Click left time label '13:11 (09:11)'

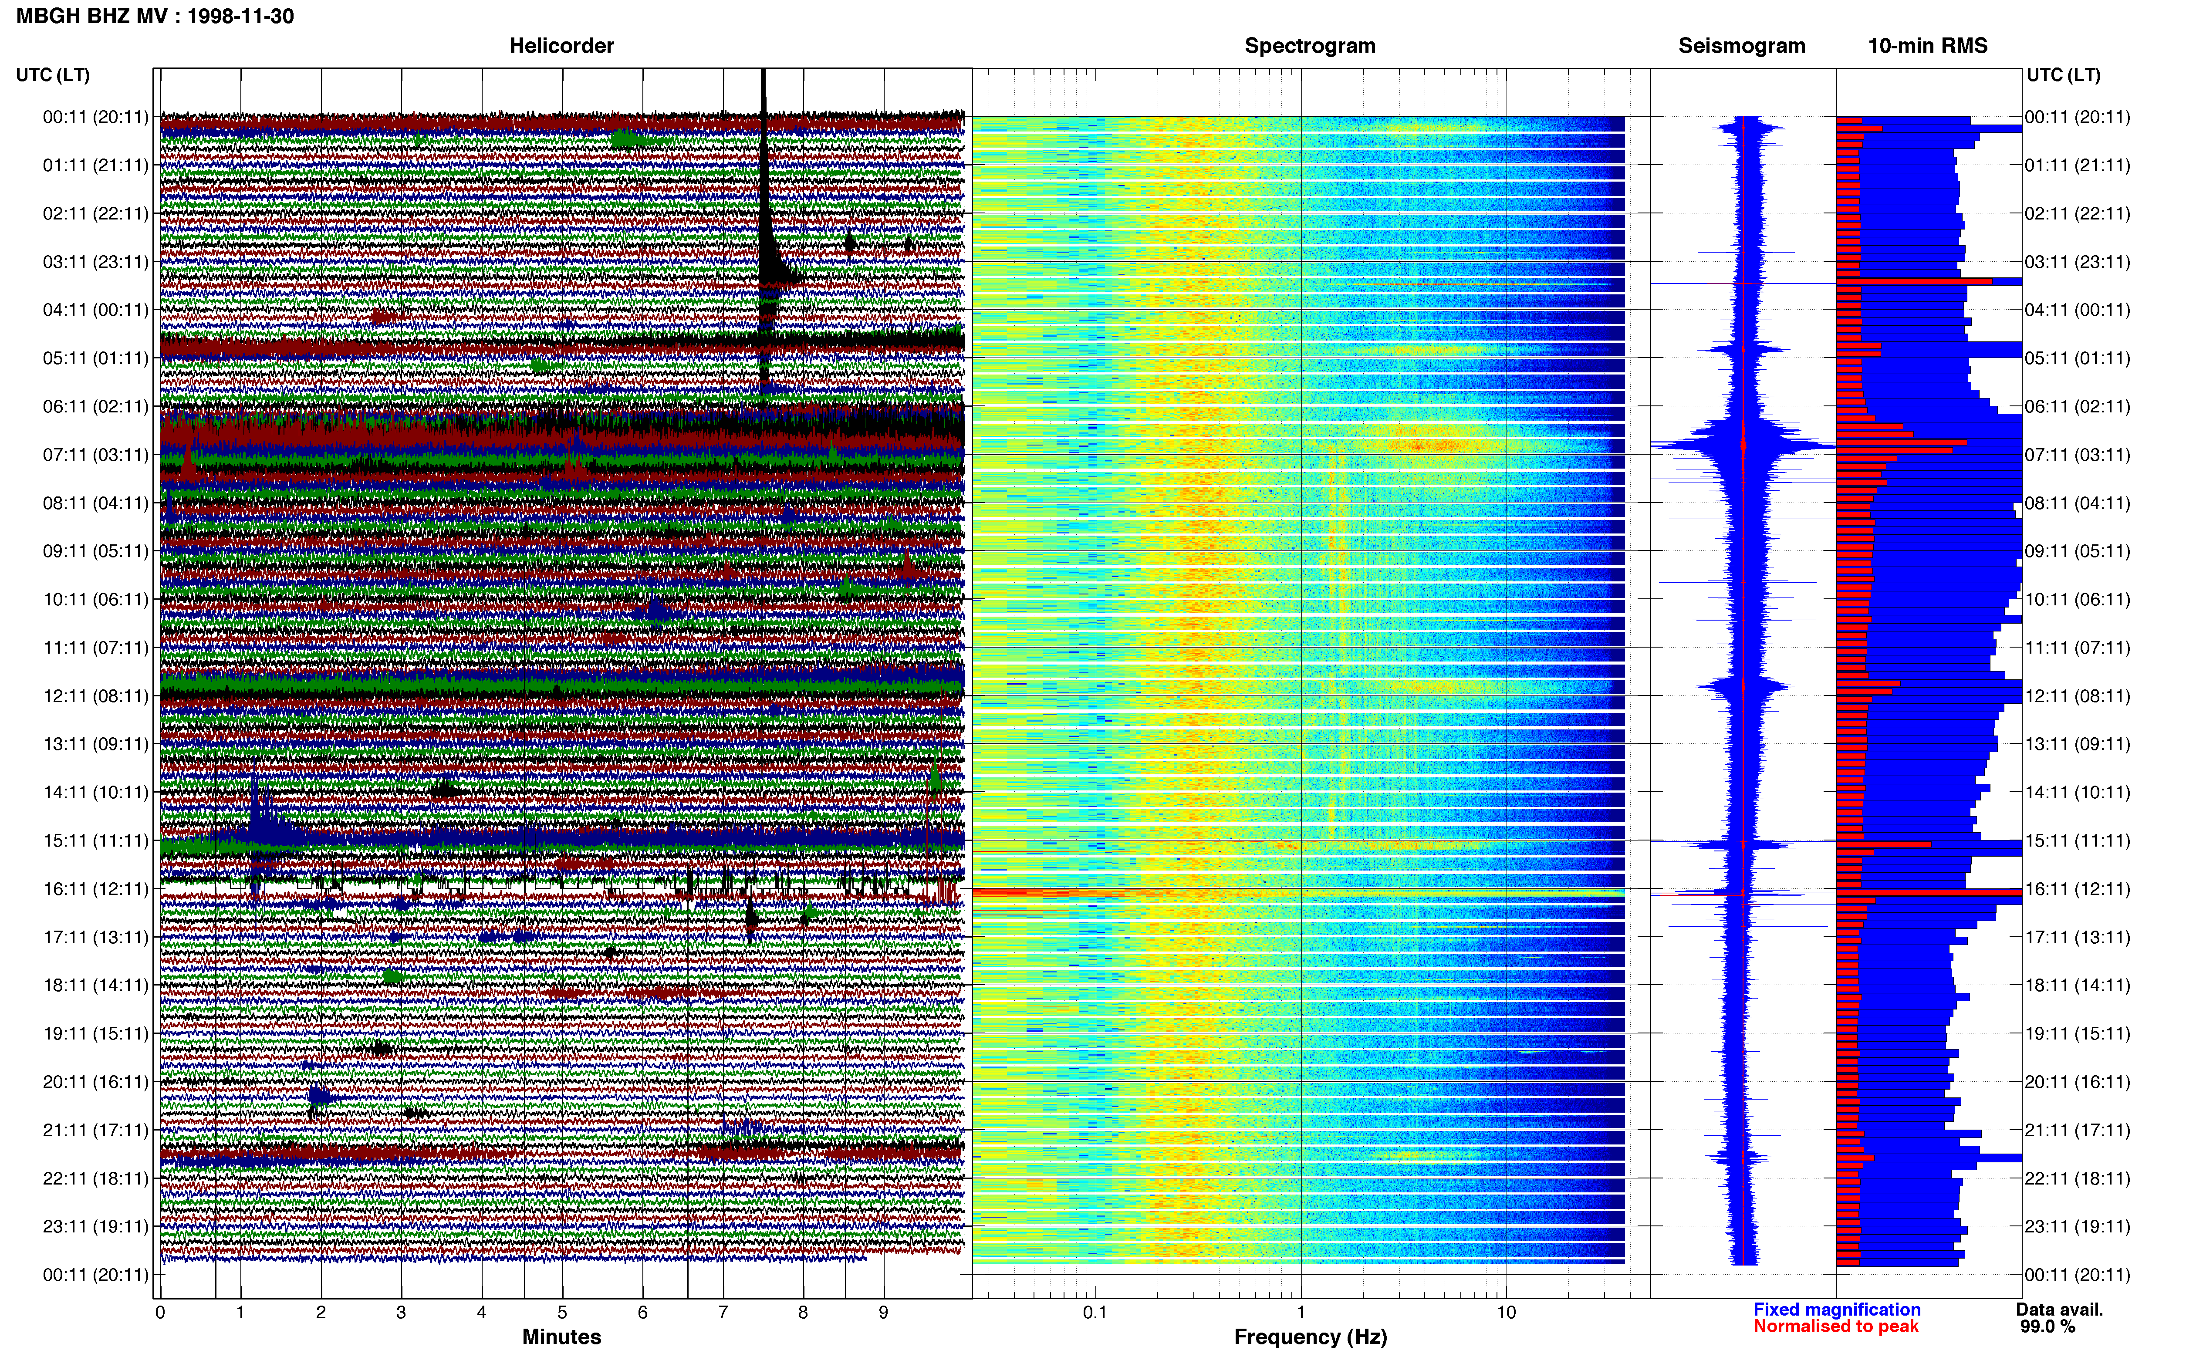[x=96, y=743]
